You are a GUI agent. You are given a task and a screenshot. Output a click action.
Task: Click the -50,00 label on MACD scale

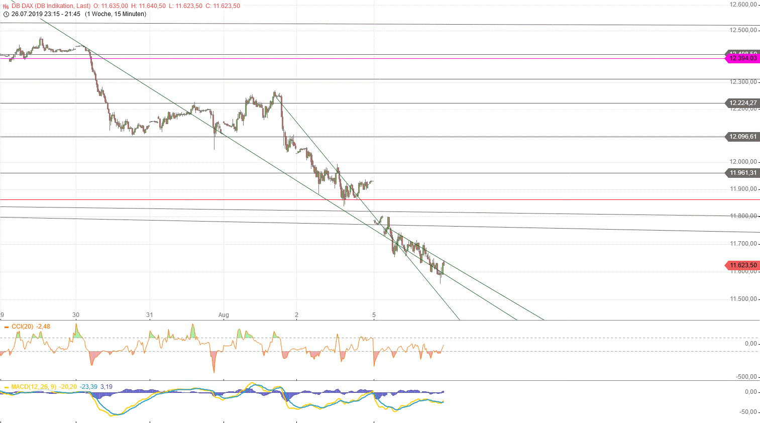[x=747, y=412]
